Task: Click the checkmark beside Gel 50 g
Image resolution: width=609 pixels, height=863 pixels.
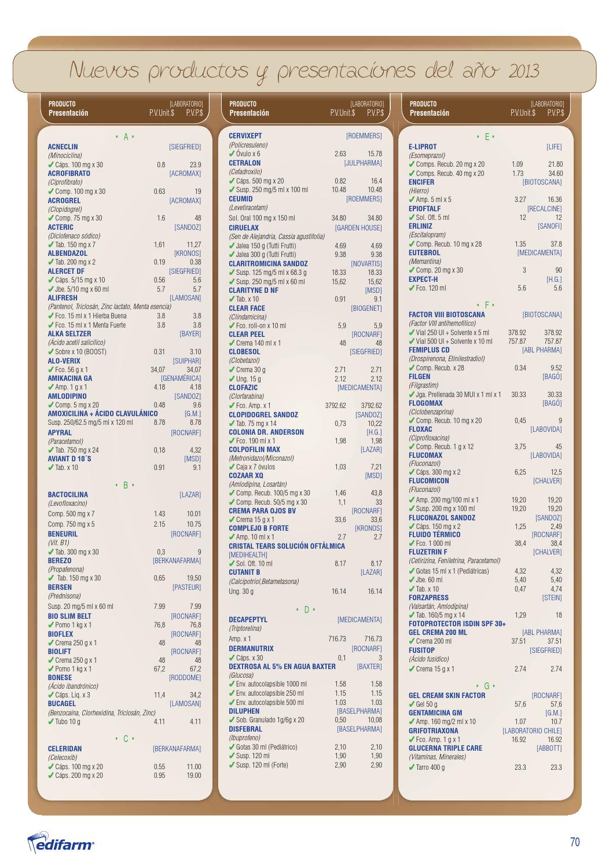Action: tap(412, 704)
